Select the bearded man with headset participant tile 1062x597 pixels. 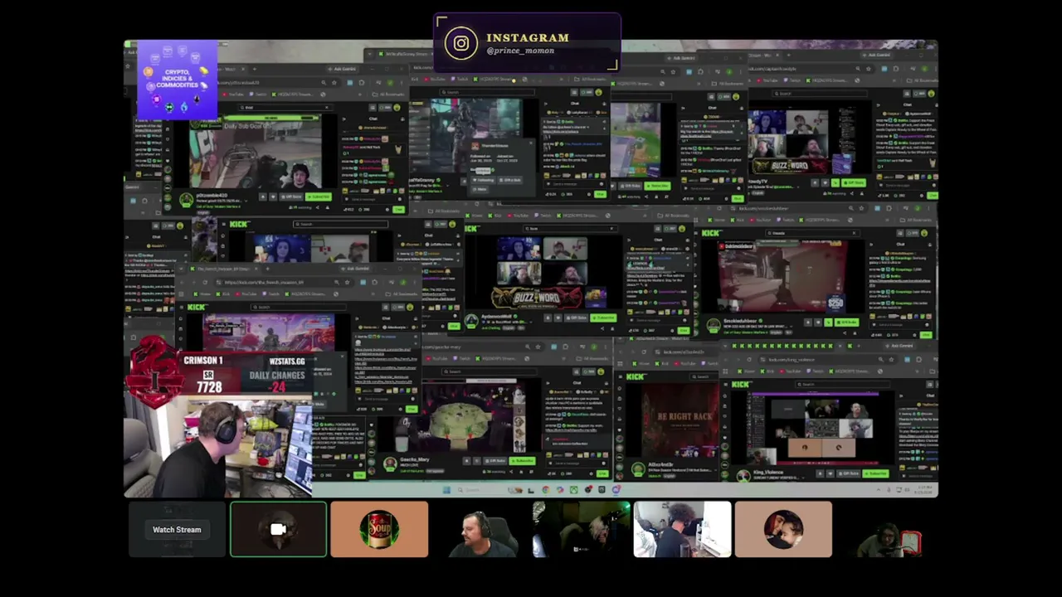(480, 530)
